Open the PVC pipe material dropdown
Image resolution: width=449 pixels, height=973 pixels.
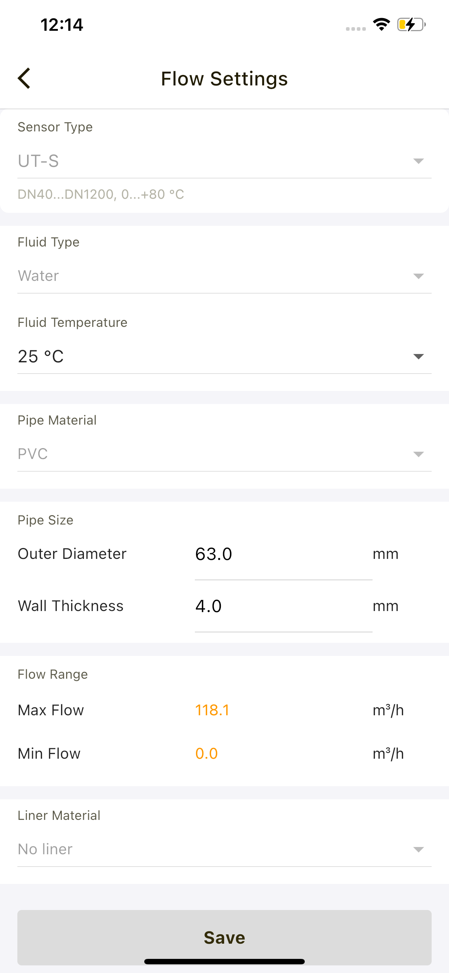click(x=224, y=454)
